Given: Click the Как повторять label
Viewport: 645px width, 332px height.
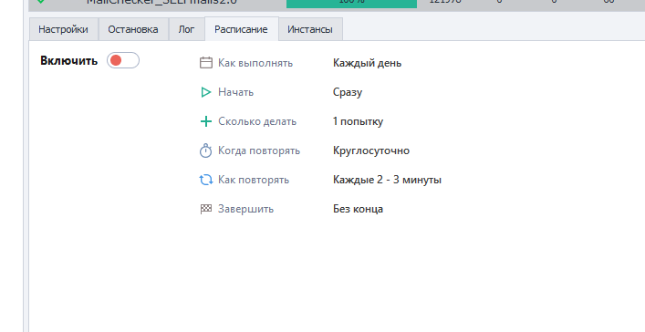Looking at the screenshot, I should click(254, 180).
